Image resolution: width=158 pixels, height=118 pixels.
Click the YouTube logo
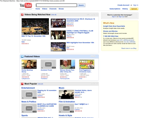[x=26, y=6]
